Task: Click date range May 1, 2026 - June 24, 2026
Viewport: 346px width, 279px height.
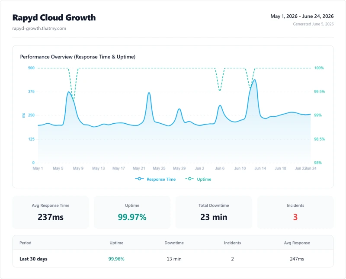Action: tap(302, 16)
